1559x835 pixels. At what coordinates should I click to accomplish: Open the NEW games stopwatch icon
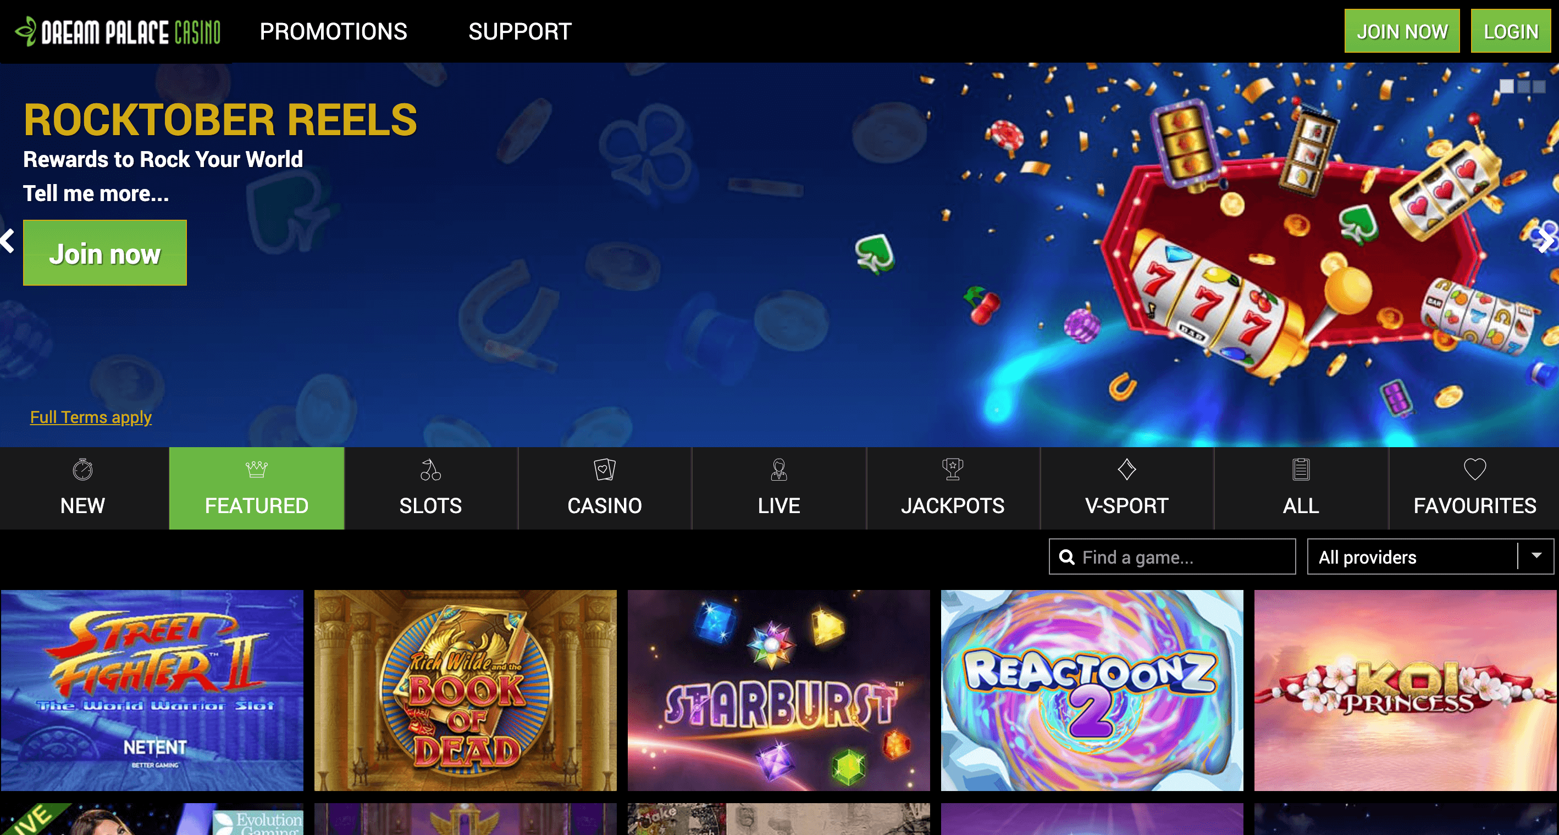[83, 469]
